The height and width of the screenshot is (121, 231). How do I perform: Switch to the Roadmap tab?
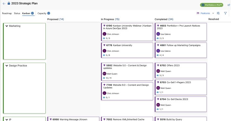pos(7,13)
